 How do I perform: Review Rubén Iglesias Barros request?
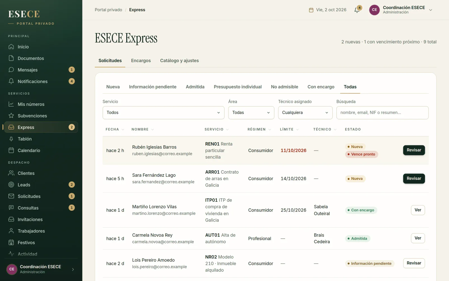click(414, 150)
